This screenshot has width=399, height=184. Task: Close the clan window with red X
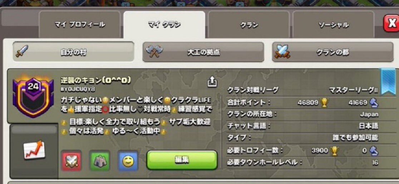point(392,23)
